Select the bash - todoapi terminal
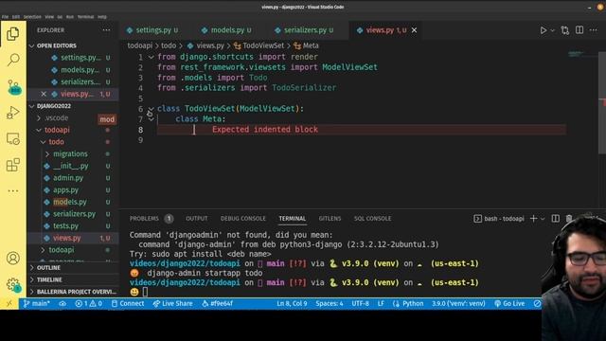The image size is (606, 341). click(x=499, y=219)
